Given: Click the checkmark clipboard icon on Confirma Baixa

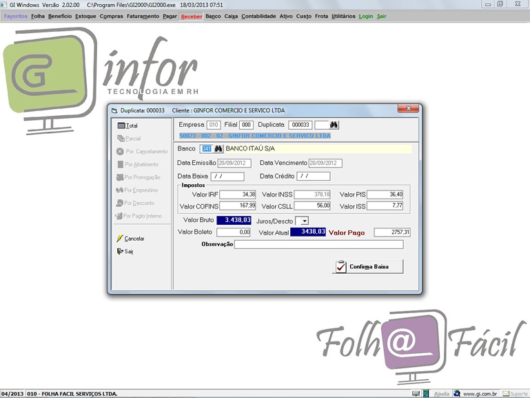Looking at the screenshot, I should tap(341, 266).
